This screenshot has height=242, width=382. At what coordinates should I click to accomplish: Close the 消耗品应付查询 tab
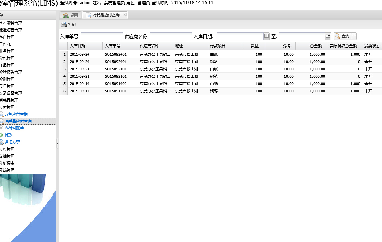(125, 15)
